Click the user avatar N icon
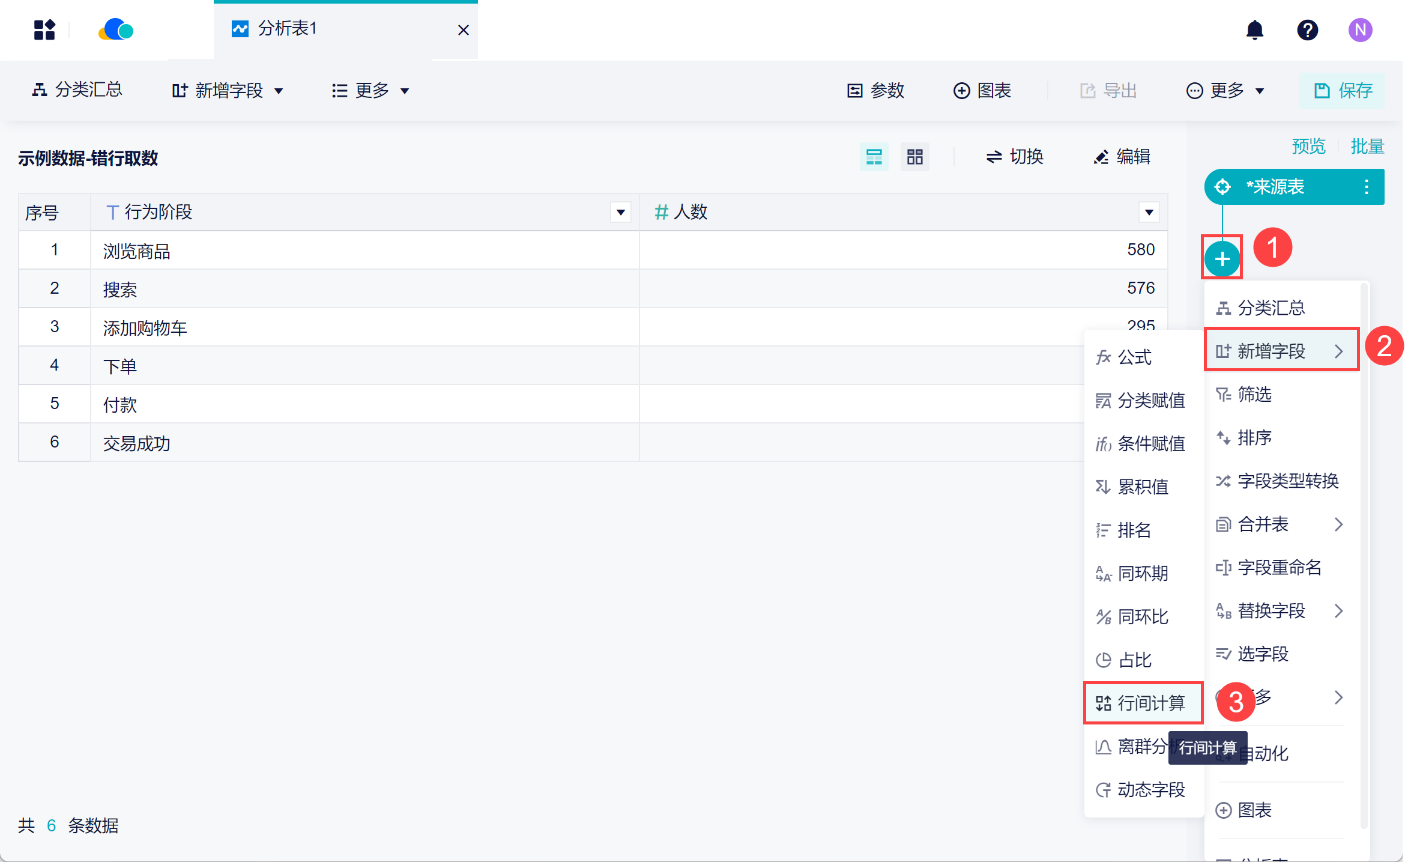The image size is (1405, 862). [1360, 30]
